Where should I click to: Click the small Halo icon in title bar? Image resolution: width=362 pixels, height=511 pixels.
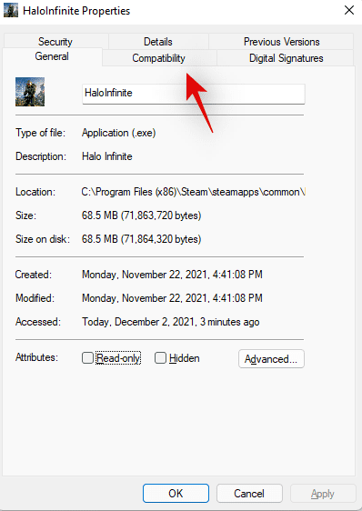[x=11, y=10]
